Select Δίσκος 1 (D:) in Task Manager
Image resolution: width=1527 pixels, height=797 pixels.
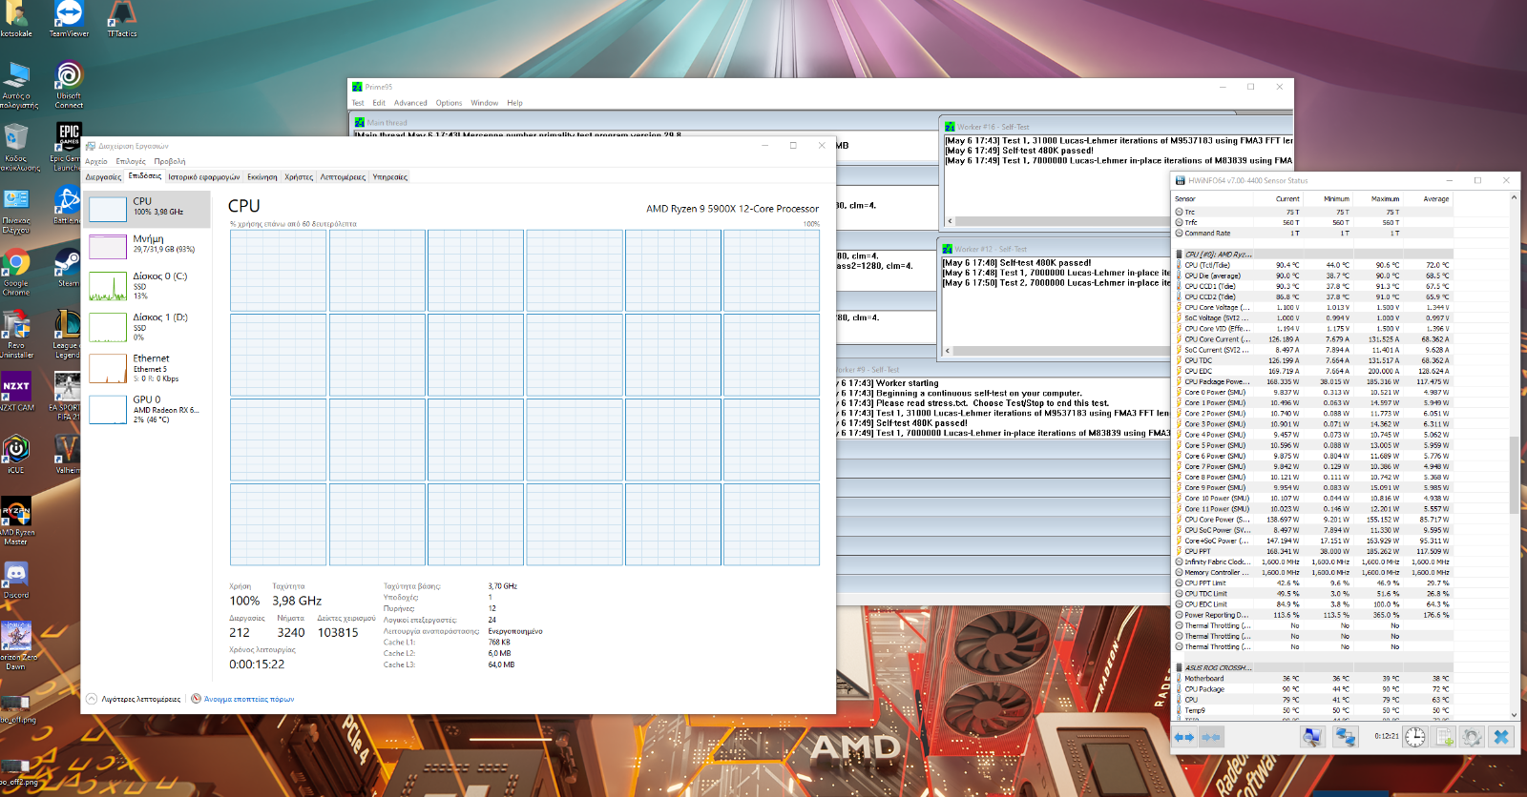tap(148, 327)
